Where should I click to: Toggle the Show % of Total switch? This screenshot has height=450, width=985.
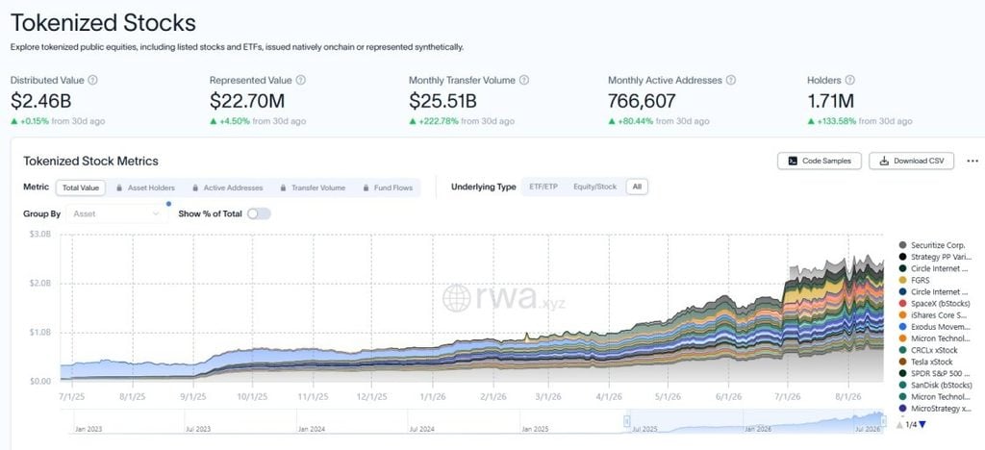(x=259, y=214)
